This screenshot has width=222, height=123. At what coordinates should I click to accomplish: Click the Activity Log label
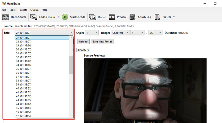pyautogui.click(x=144, y=17)
